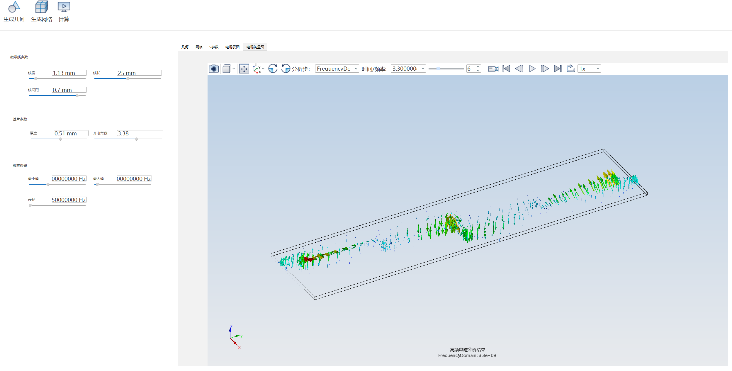The image size is (732, 371).
Task: Select the 电场矢量图 tab
Action: click(255, 47)
